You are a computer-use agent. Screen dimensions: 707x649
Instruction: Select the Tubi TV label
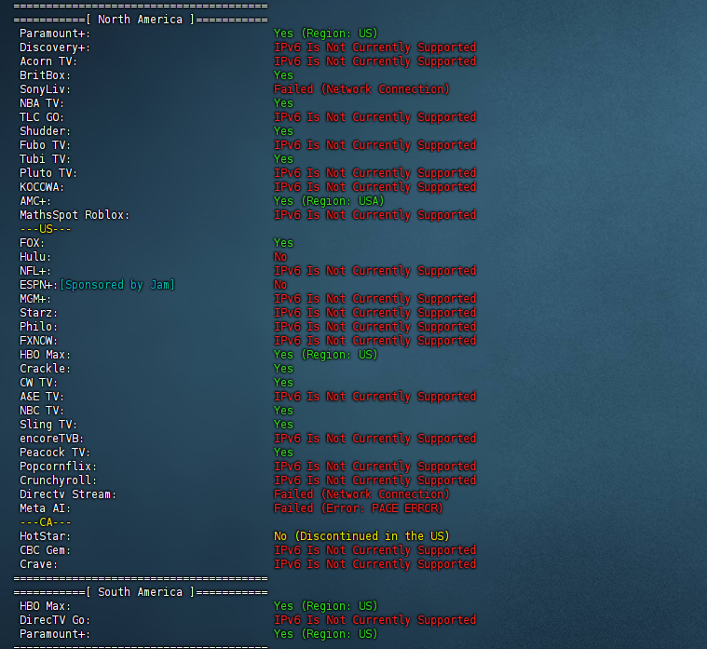[x=45, y=159]
